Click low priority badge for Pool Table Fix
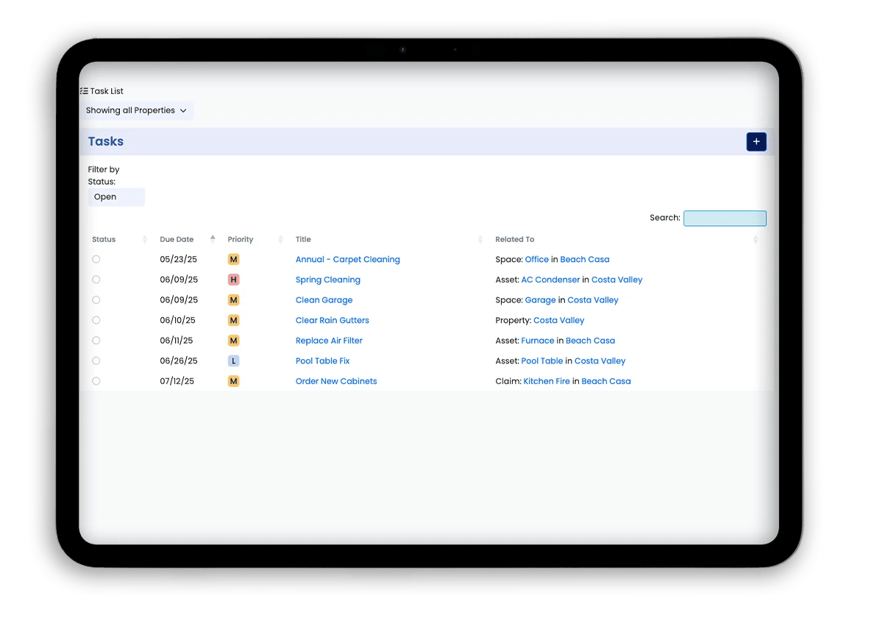Screen dimensions: 888x629 click(234, 361)
